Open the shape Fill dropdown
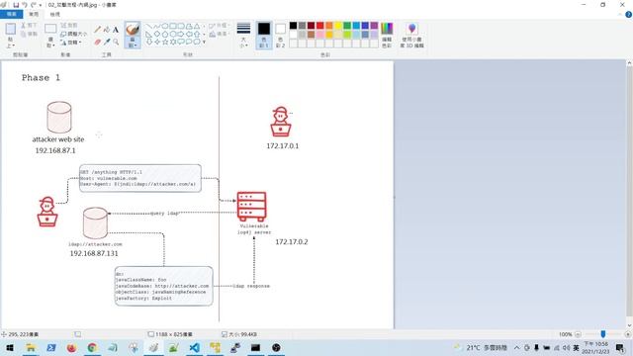The image size is (633, 356). point(220,35)
